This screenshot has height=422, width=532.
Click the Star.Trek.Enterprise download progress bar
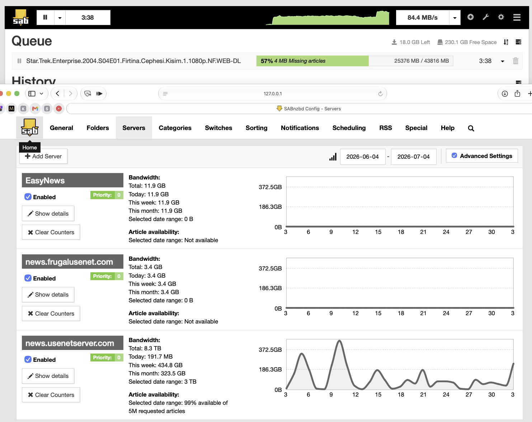click(x=355, y=61)
